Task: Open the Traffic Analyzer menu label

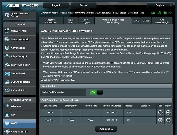Action: point(20,65)
